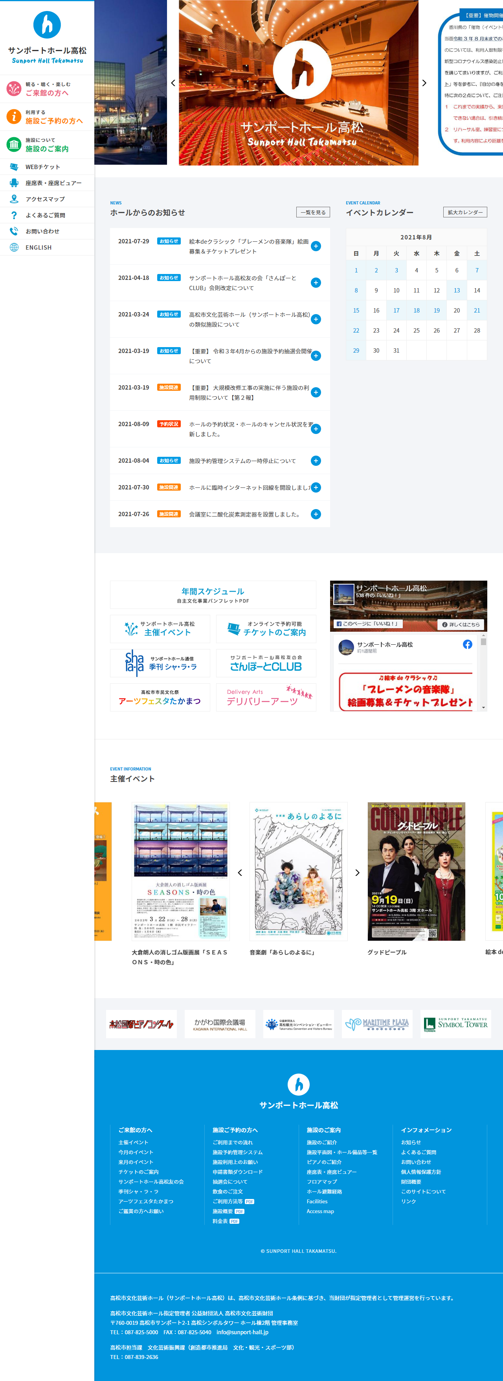Open footer link 施設予約管理システム
Screen dimensions: 503x1381
click(x=237, y=1152)
